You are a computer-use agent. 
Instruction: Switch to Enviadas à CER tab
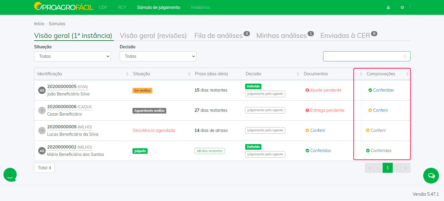349,36
